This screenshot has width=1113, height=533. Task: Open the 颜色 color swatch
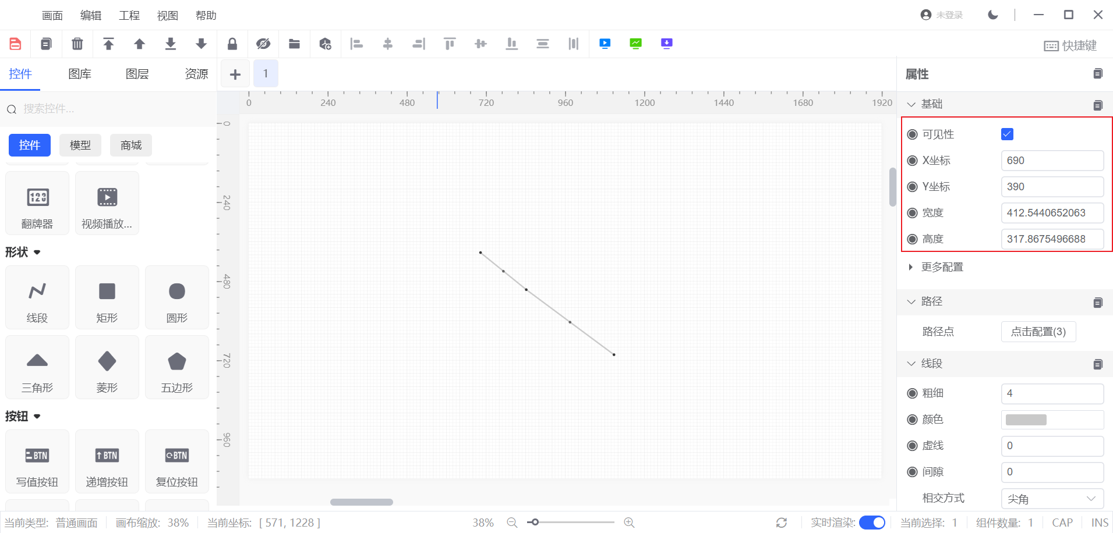(x=1026, y=420)
